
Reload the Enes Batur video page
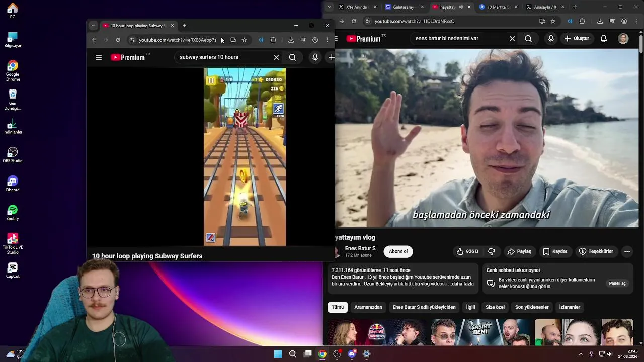click(x=354, y=21)
